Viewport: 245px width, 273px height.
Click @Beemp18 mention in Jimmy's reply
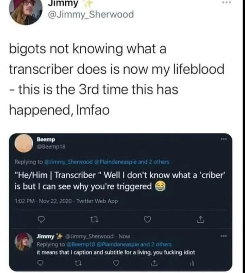81,244
